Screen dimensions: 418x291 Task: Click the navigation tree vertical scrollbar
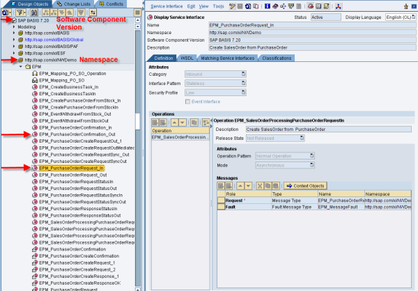[137, 157]
